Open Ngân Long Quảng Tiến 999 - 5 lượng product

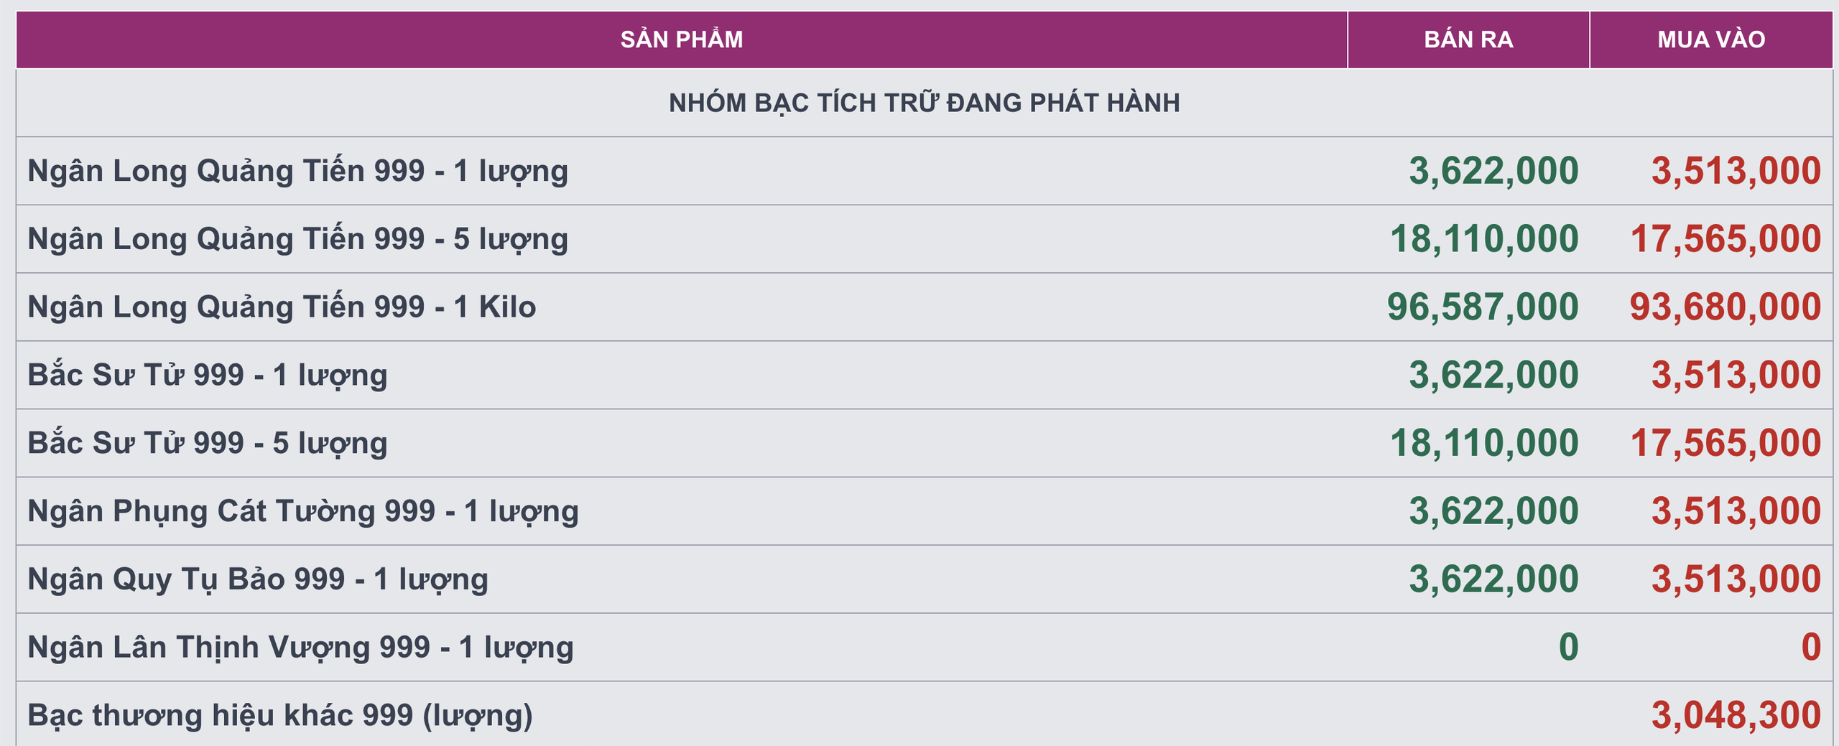click(297, 239)
